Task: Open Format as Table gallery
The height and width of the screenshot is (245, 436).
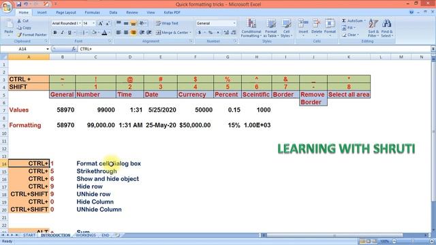Action: pyautogui.click(x=270, y=28)
